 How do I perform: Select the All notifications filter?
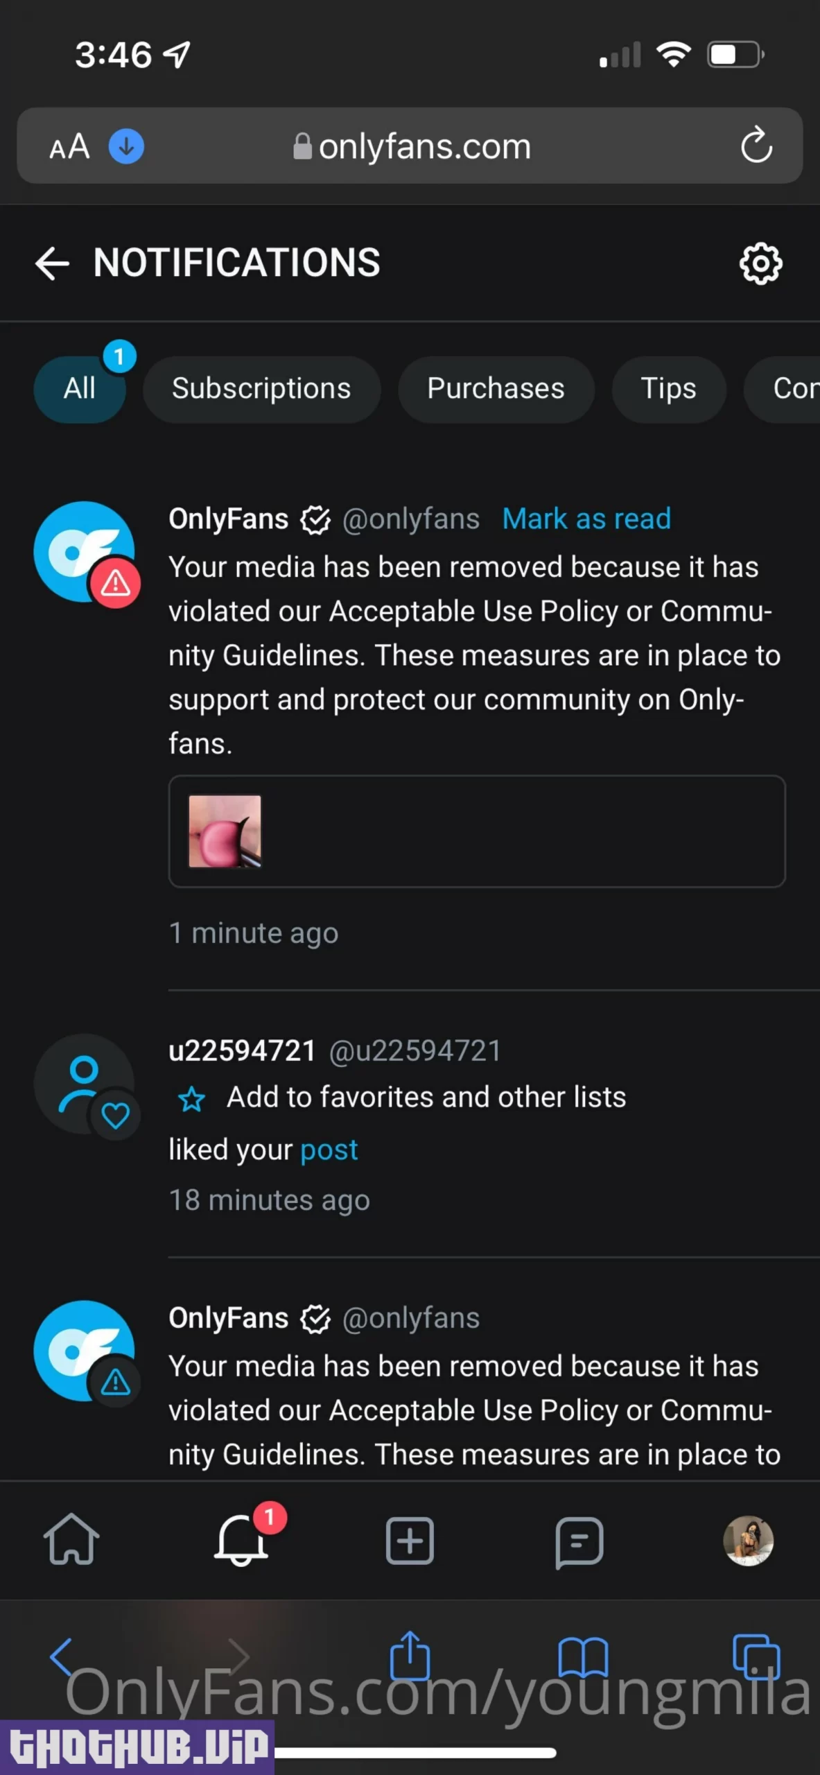click(80, 388)
